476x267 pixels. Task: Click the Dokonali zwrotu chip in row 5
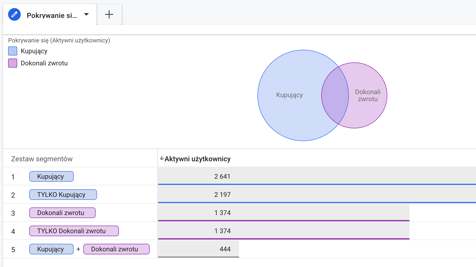coord(116,249)
